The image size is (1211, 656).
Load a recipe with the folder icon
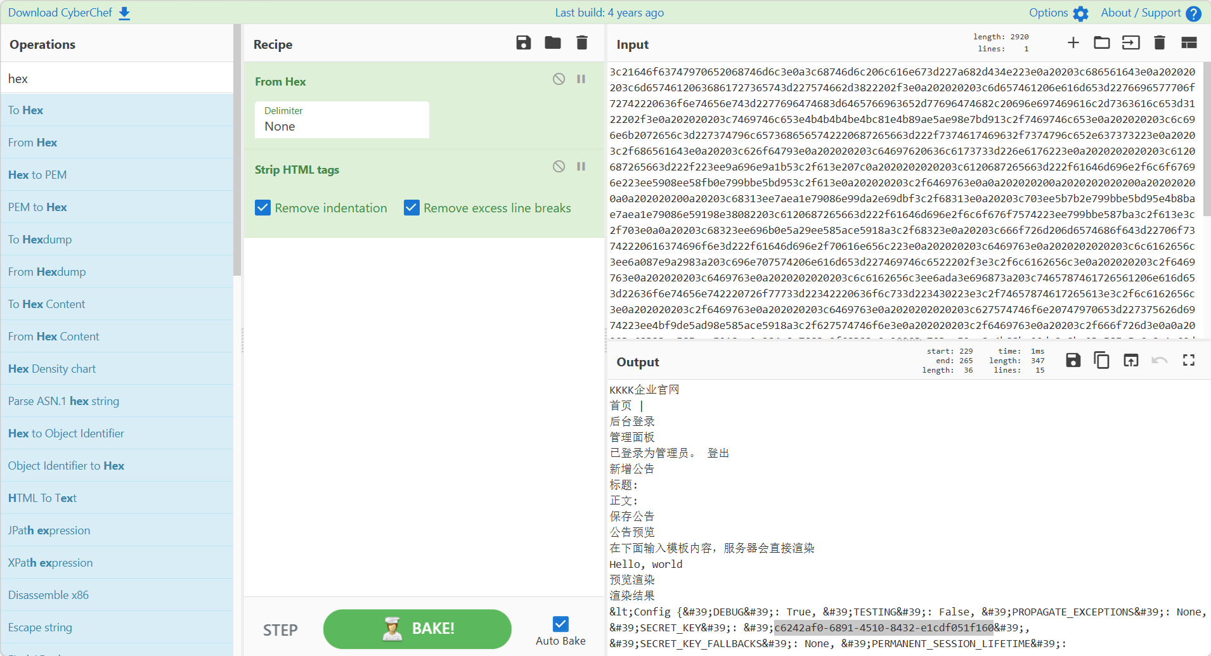552,43
